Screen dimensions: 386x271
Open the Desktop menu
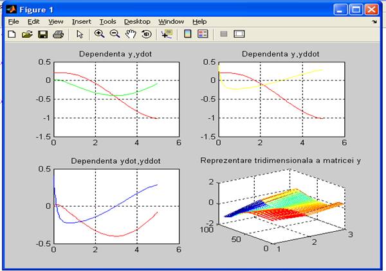[137, 22]
